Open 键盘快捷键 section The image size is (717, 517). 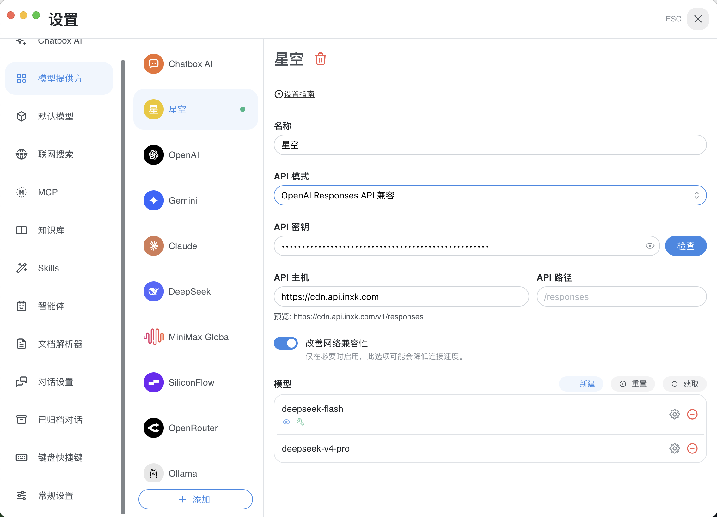coord(59,458)
